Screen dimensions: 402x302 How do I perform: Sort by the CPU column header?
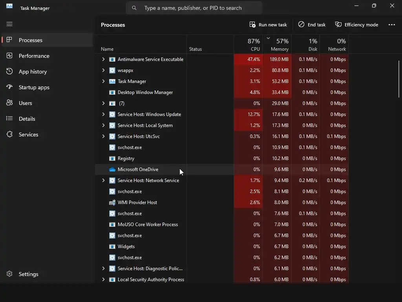(x=248, y=44)
